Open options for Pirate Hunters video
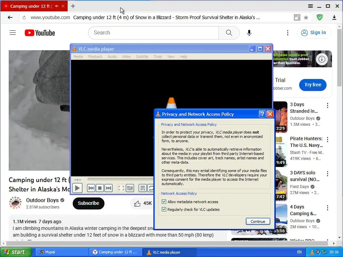This screenshot has width=343, height=257. click(x=328, y=140)
